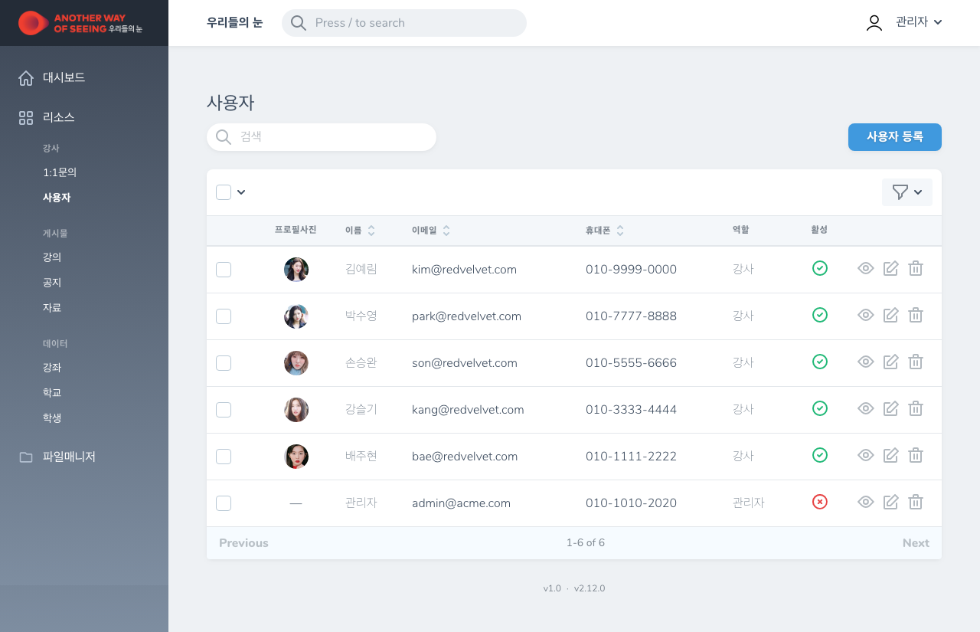The image size is (980, 632).
Task: Open the filter icon above the table
Action: click(x=902, y=192)
